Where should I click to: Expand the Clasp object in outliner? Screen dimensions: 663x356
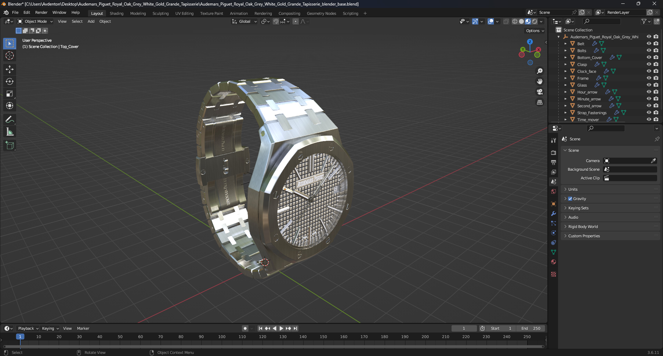click(565, 65)
